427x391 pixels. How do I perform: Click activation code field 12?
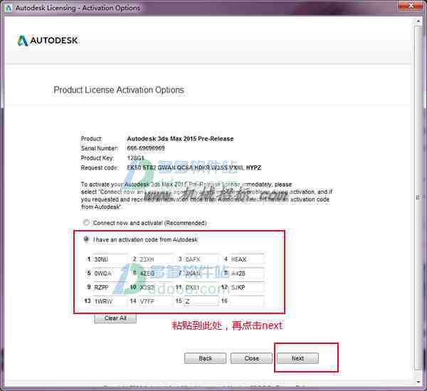point(247,288)
